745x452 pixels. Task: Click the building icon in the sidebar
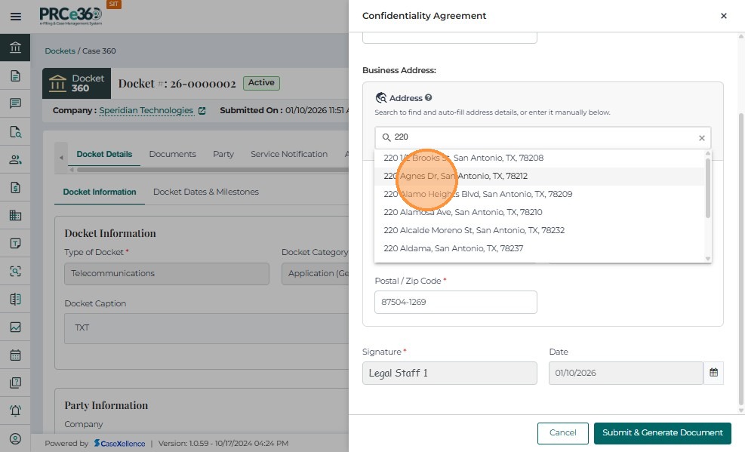click(15, 215)
